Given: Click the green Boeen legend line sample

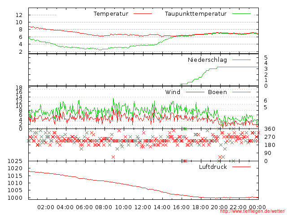Looking at the screenshot, I should pos(241,92).
